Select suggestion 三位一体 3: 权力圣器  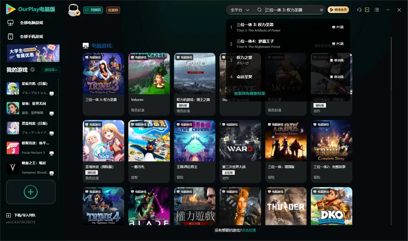[x=287, y=27]
